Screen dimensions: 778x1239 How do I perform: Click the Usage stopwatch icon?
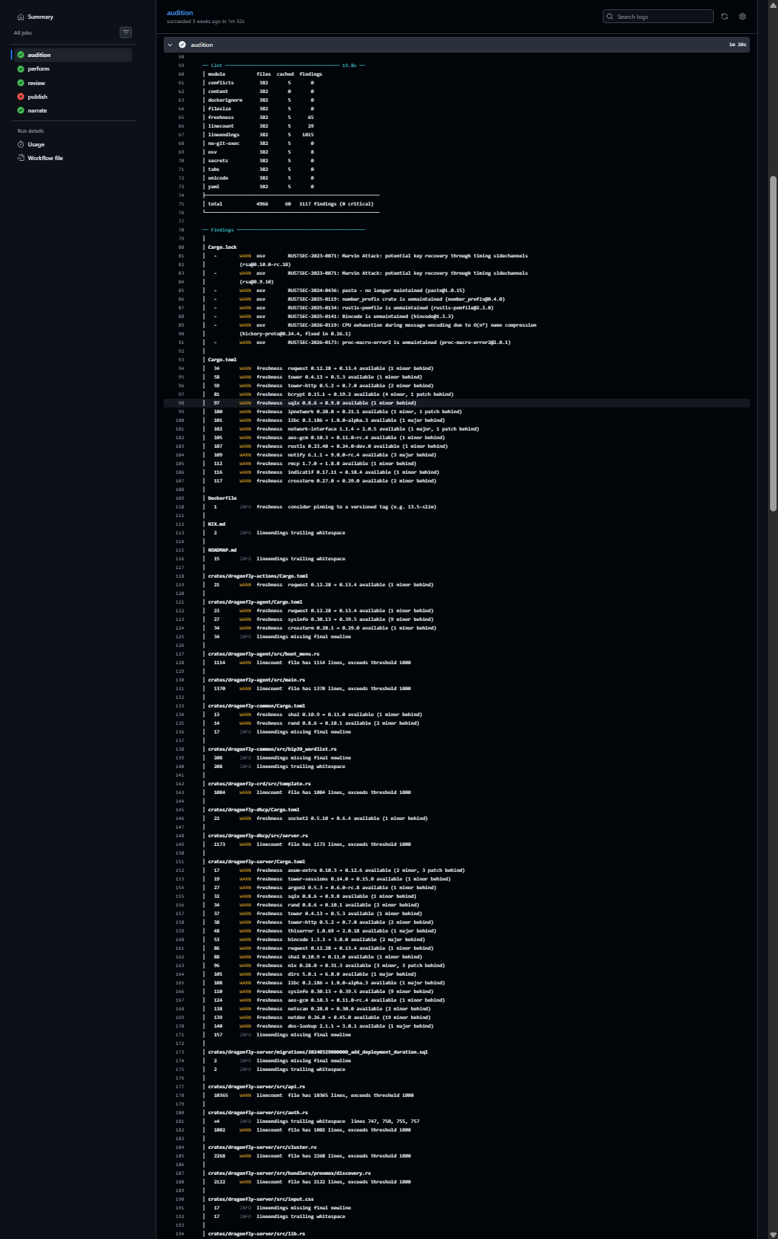pos(21,144)
